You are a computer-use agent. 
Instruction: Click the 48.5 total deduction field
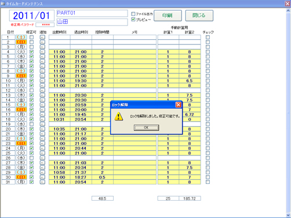pyautogui.click(x=103, y=198)
